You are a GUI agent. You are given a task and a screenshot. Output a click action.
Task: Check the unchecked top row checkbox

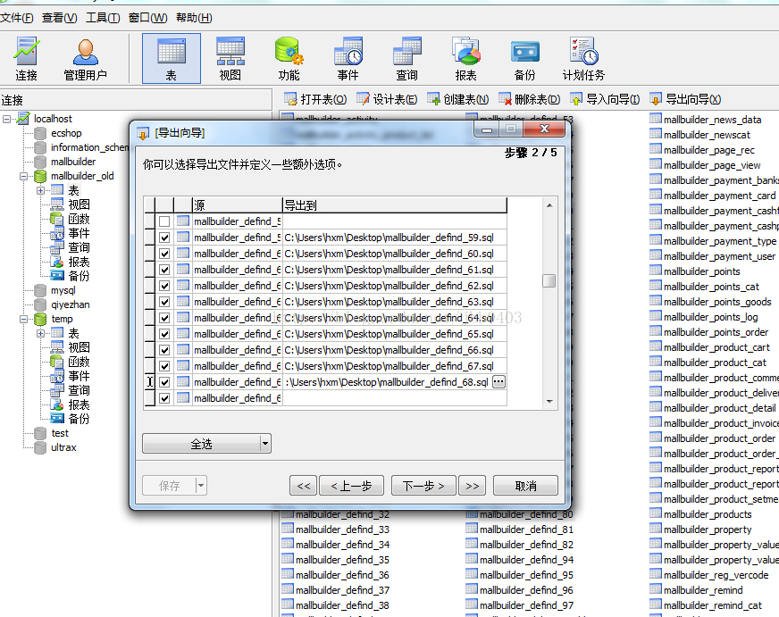point(164,221)
